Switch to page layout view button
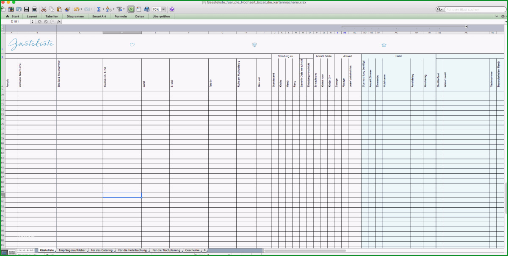This screenshot has width=508, height=256. (x=12, y=252)
